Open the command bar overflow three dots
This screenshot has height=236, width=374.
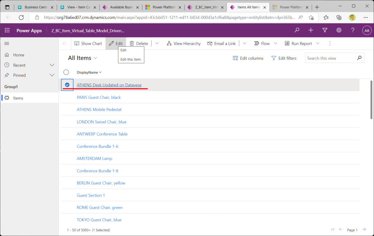(330, 44)
